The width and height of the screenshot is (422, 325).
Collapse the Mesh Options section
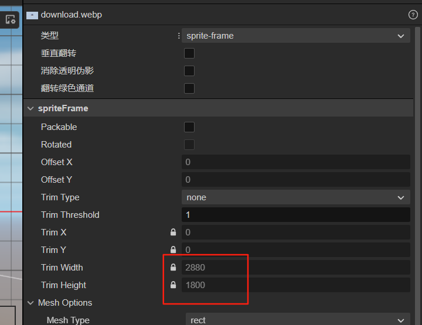[x=30, y=303]
